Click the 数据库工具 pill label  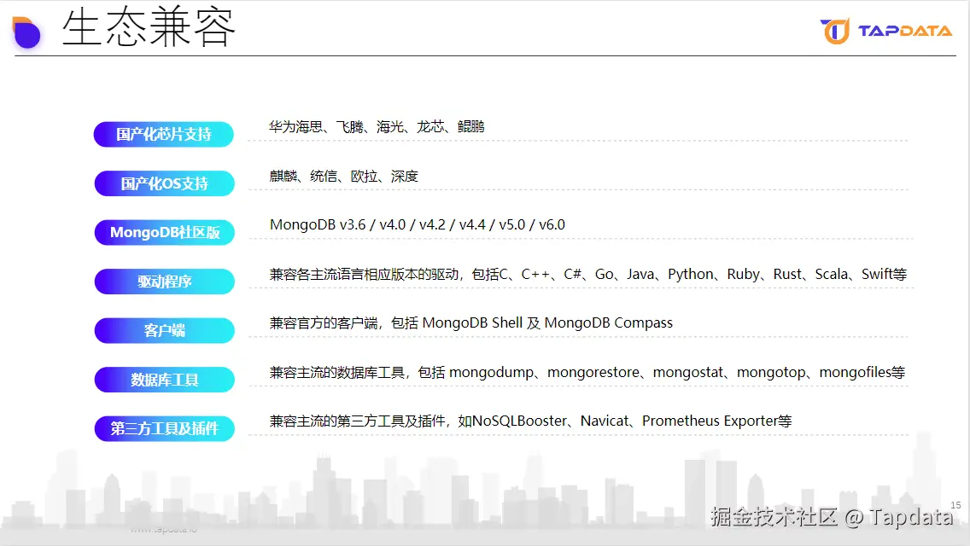click(x=165, y=380)
